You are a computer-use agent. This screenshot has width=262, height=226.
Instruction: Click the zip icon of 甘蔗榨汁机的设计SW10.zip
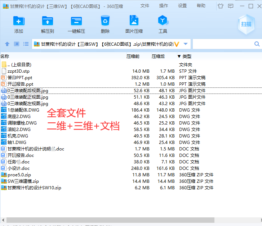click(x=4, y=188)
